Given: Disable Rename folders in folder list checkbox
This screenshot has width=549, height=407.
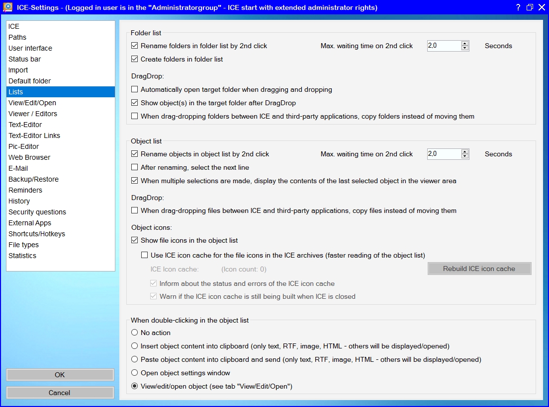Looking at the screenshot, I should (135, 46).
